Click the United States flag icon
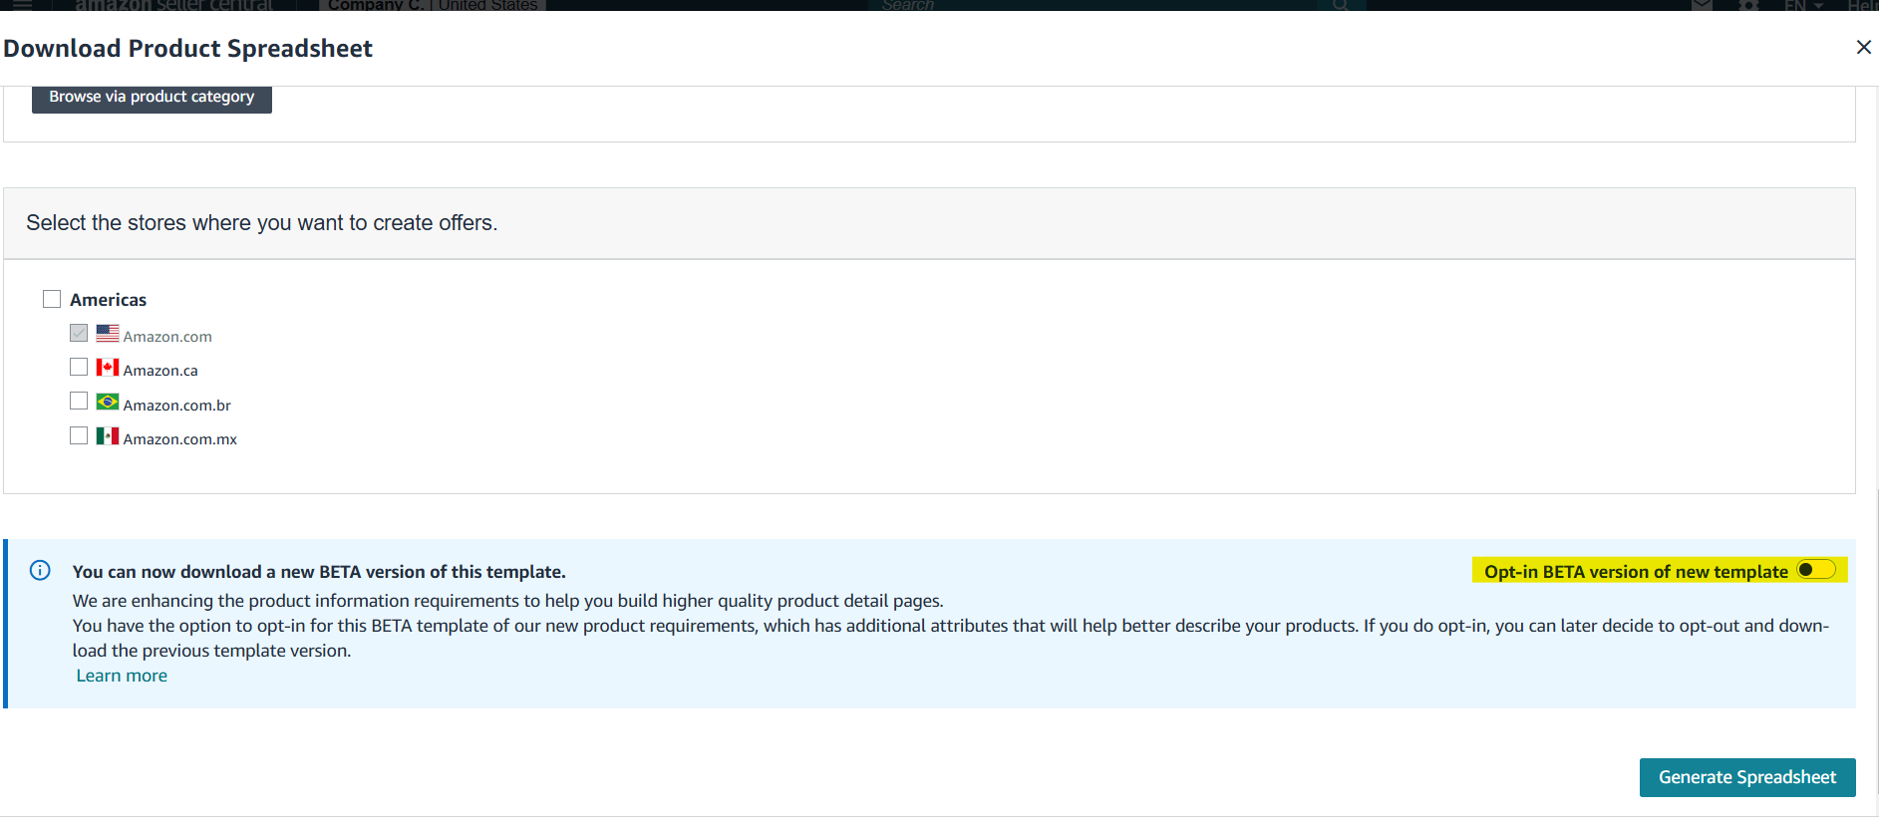This screenshot has height=824, width=1879. coord(108,333)
